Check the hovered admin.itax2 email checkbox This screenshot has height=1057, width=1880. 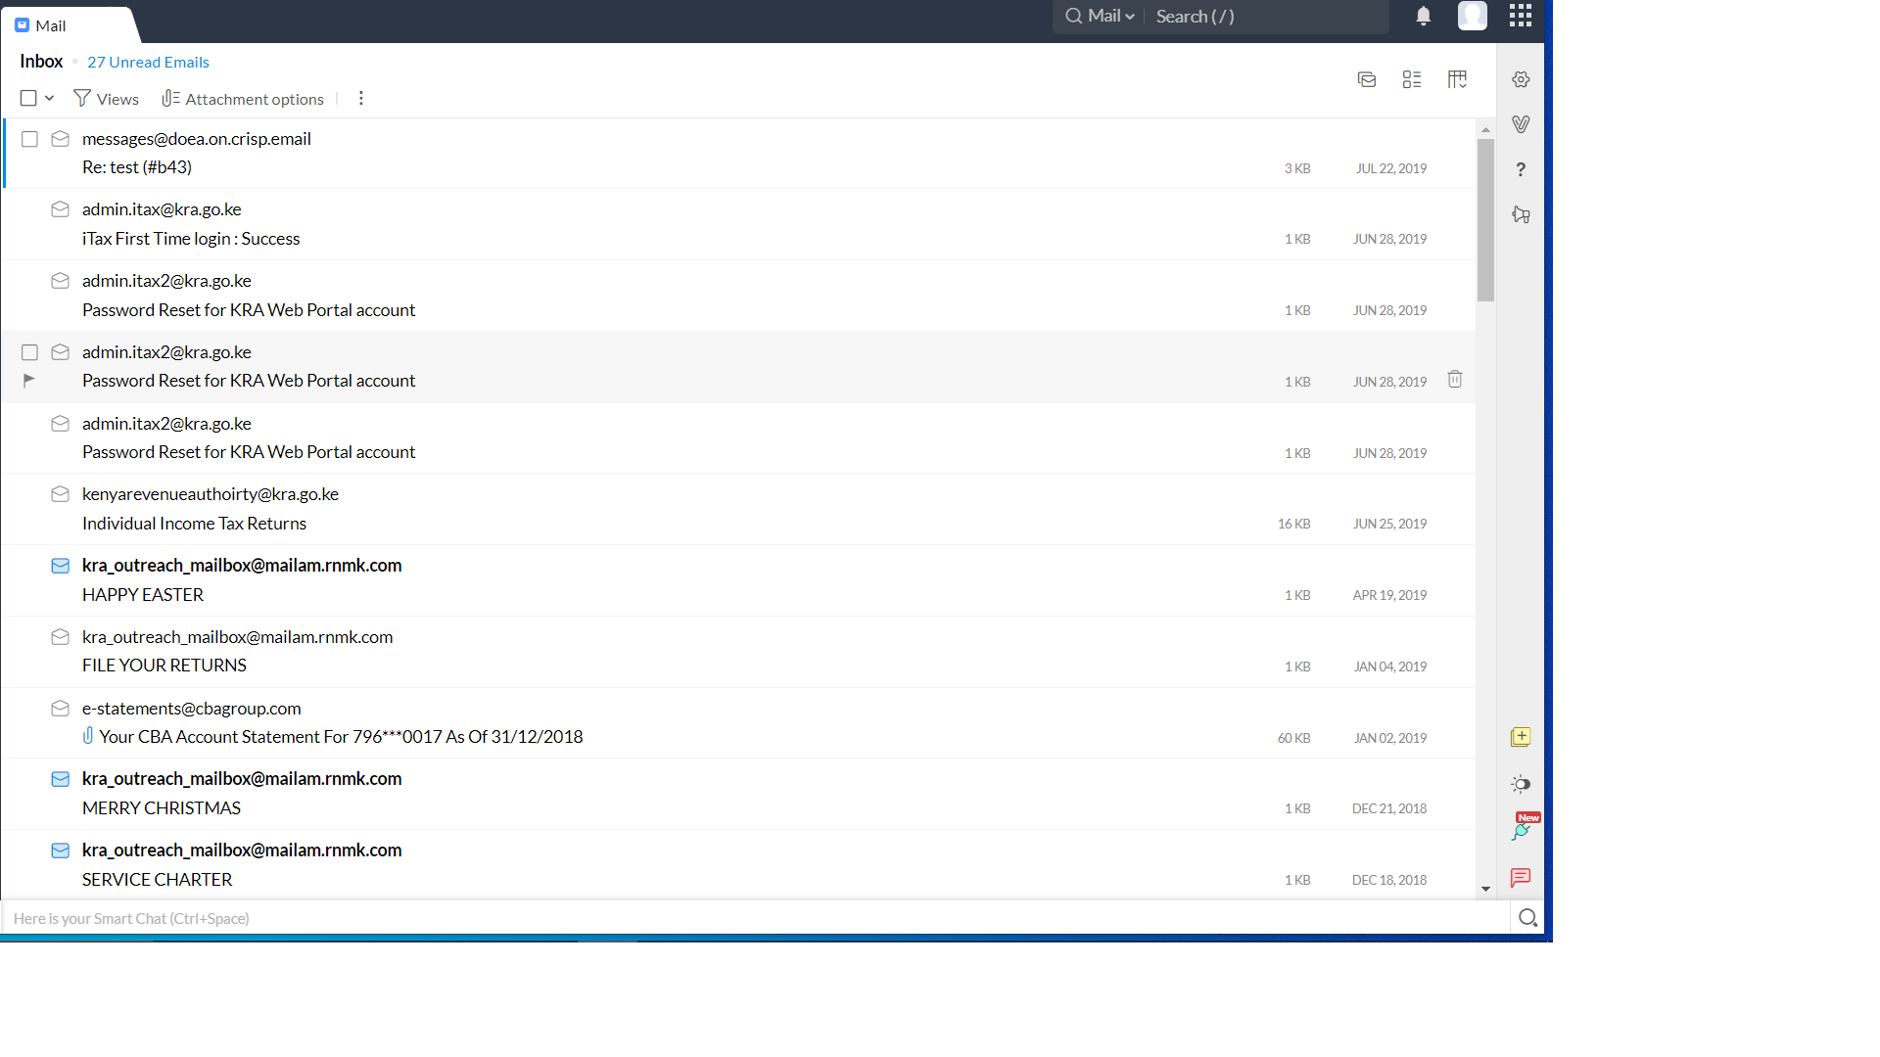click(x=29, y=352)
